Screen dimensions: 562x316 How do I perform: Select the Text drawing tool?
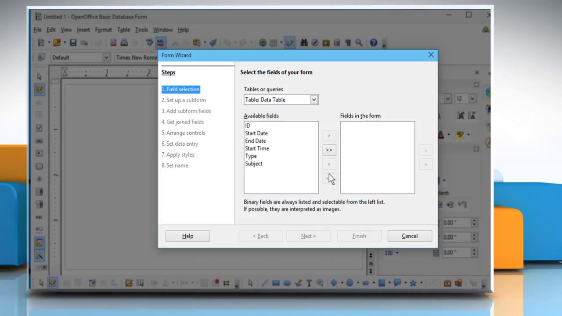309,283
